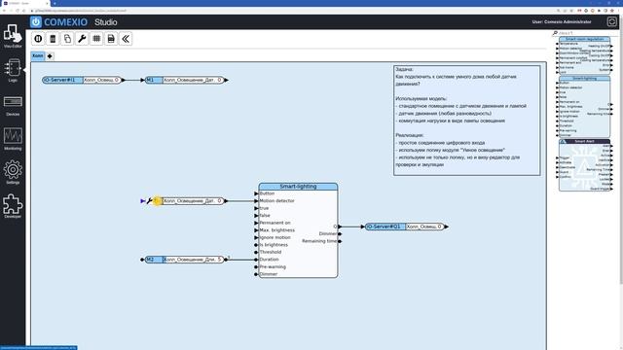
Task: Select the M2 duration marker block
Action: 185,260
